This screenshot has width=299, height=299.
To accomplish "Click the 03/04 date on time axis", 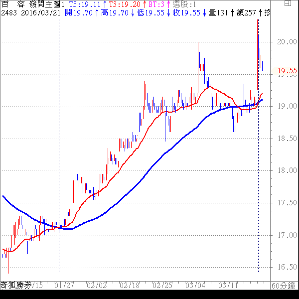I will [x=195, y=286].
